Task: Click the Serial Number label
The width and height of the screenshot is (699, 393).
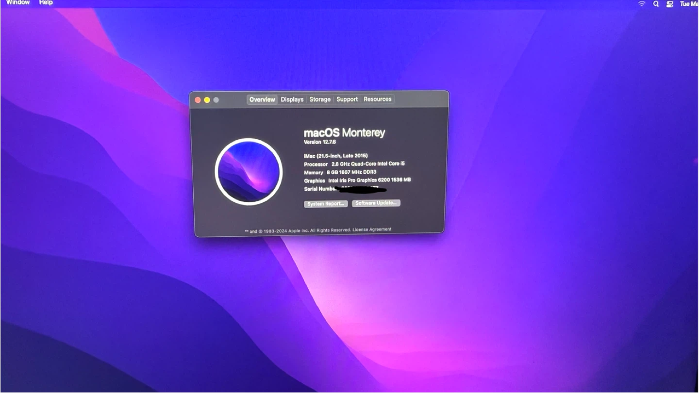Action: tap(320, 189)
